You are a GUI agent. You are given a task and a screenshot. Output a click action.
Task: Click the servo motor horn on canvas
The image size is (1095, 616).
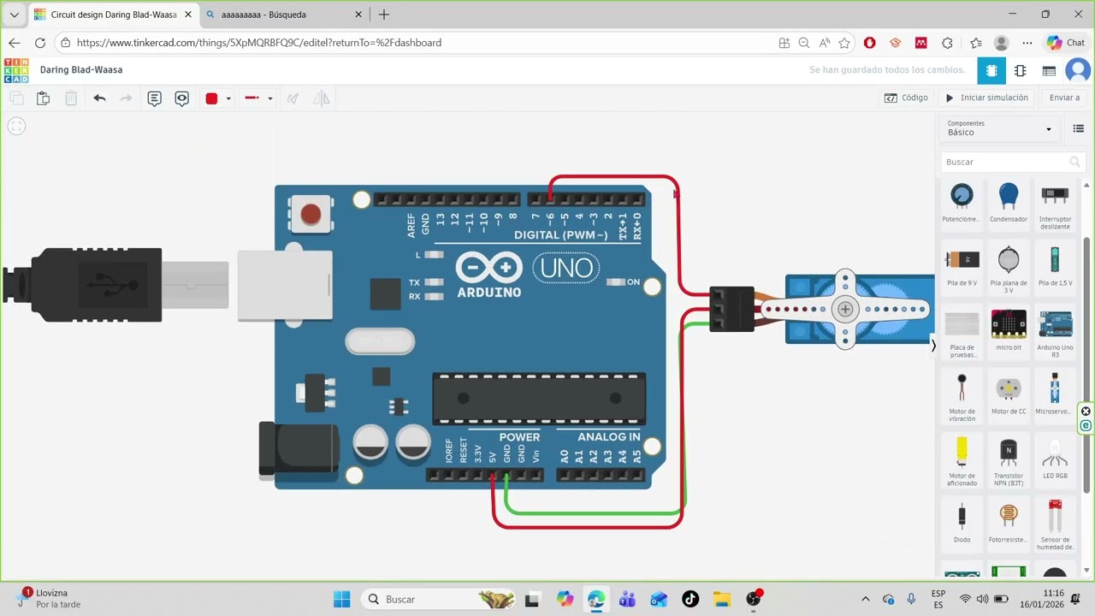[x=845, y=309]
